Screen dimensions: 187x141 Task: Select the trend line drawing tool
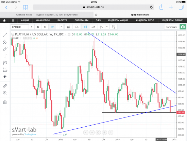click(x=5, y=35)
